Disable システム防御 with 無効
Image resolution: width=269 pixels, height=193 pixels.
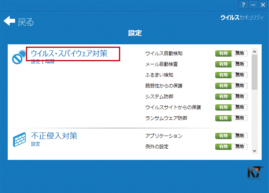coord(240,96)
